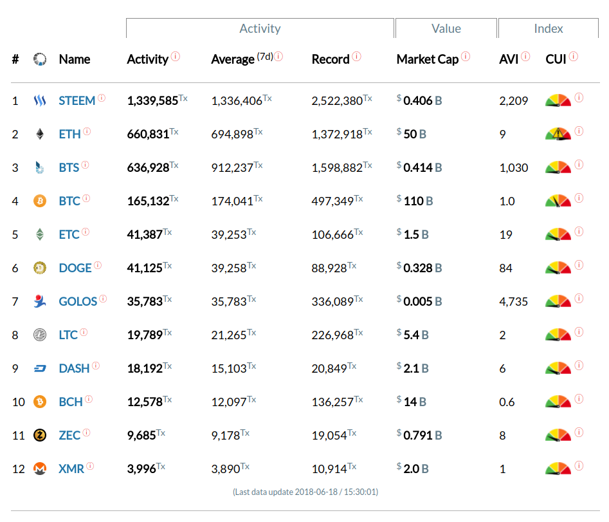Open the ETH coin link

pyautogui.click(x=69, y=135)
